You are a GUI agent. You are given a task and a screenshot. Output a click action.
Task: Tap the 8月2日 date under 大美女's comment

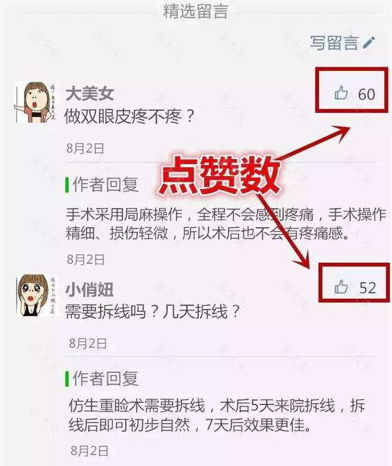coord(85,148)
